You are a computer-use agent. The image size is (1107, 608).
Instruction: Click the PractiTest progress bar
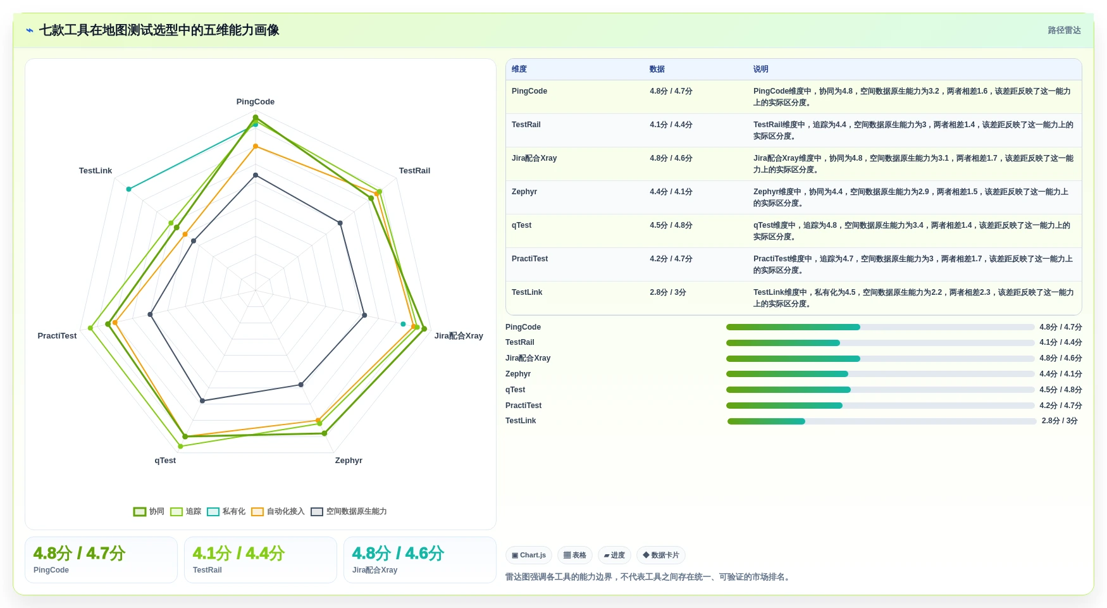(881, 406)
